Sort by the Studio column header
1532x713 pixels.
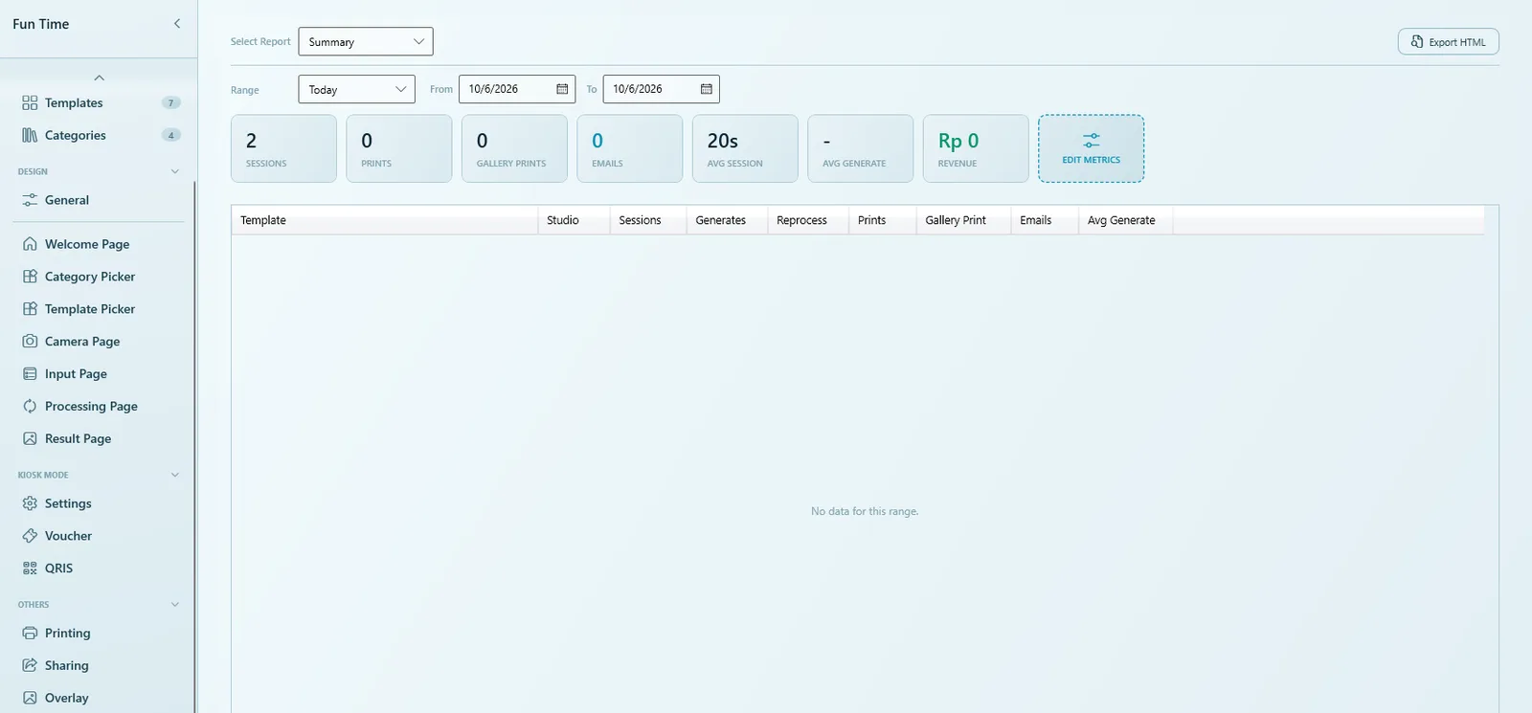coord(574,220)
